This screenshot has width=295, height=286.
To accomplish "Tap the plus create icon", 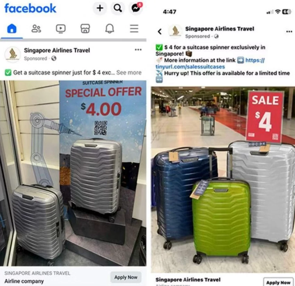I will click(x=100, y=8).
